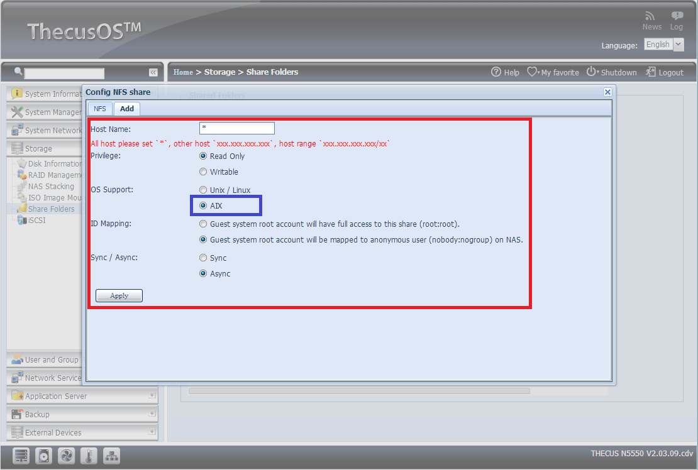Open the News RSS feed icon

point(651,16)
